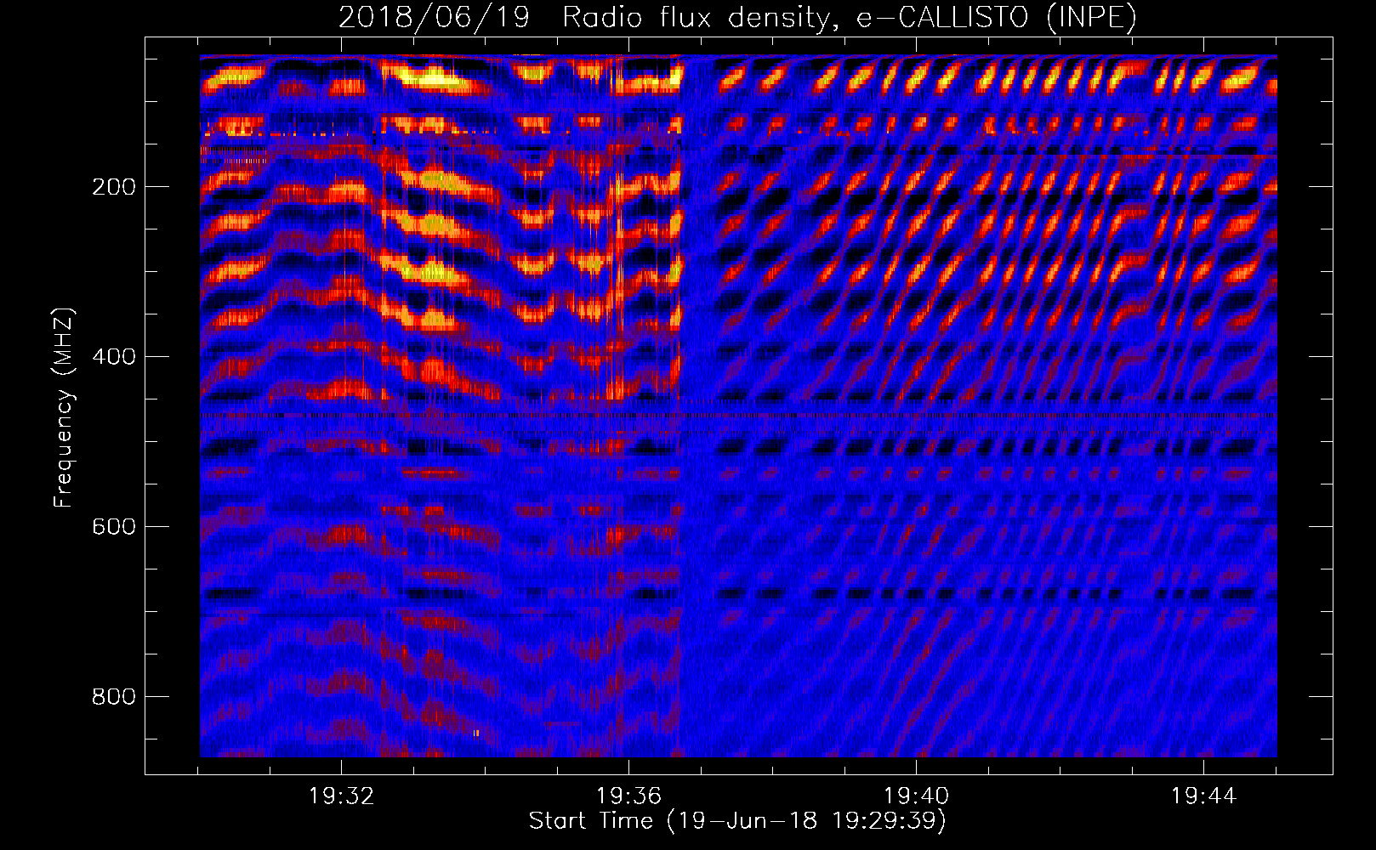Click the "Start Time (19-Jun-18 19:29:39)" label
1376x850 pixels.
737,821
